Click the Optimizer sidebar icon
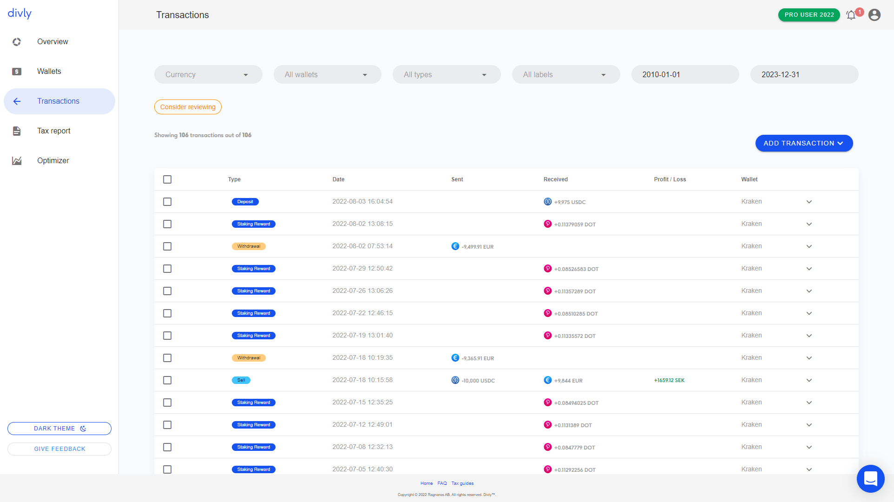This screenshot has height=502, width=894. pos(17,160)
